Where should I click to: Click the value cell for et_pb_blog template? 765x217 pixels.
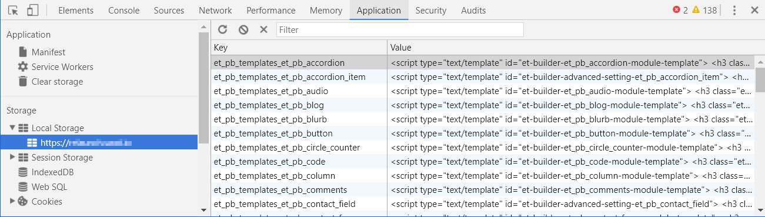pyautogui.click(x=571, y=105)
